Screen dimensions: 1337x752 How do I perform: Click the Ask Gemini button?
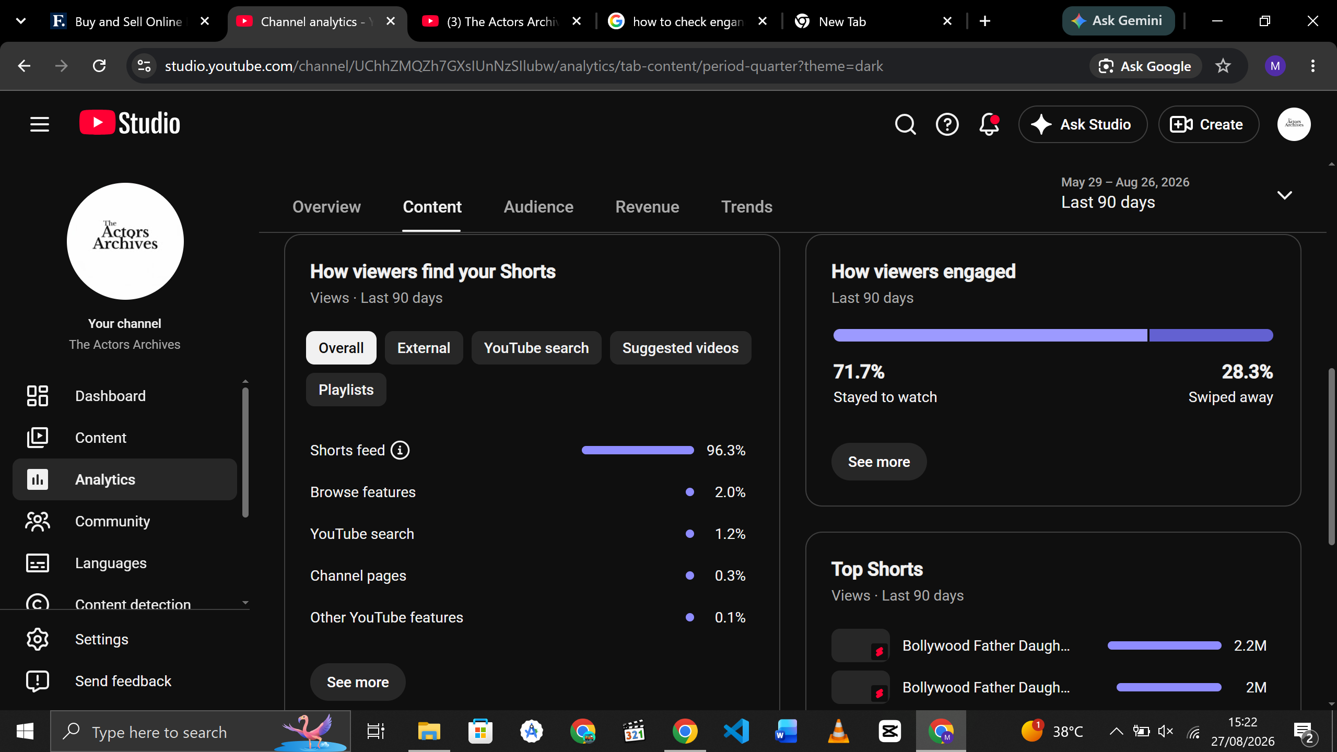tap(1118, 21)
